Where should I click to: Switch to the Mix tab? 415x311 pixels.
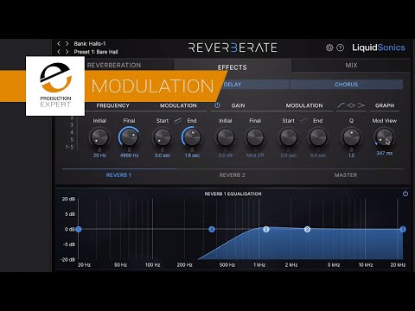pyautogui.click(x=351, y=65)
